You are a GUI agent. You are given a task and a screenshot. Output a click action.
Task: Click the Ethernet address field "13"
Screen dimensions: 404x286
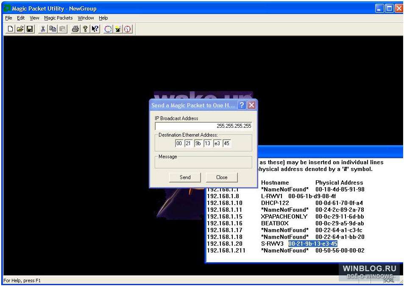207,143
